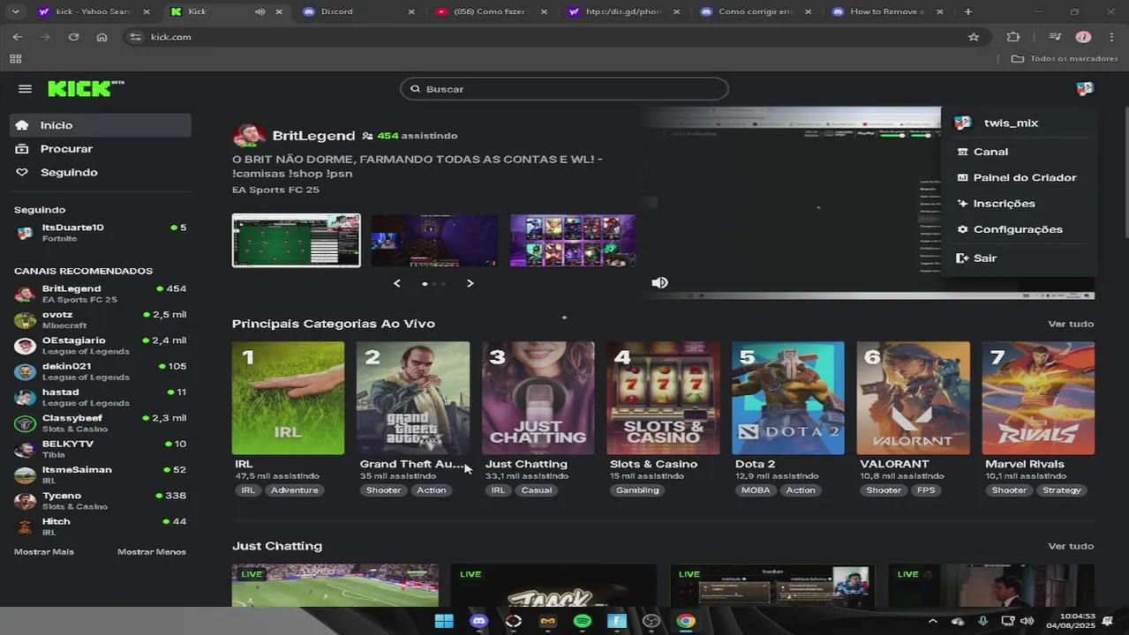Click the twis_mix username in dropdown
Viewport: 1129px width, 635px height.
point(1011,123)
